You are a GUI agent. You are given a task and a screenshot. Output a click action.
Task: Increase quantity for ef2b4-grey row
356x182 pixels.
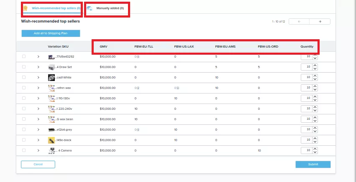(315, 128)
